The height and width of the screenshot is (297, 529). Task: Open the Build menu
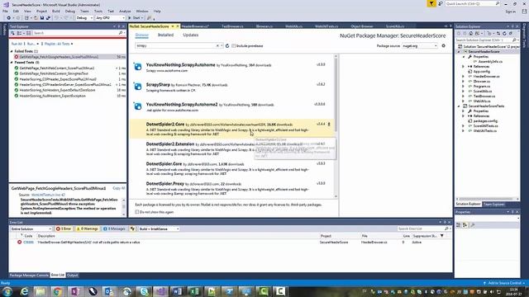coord(56,11)
